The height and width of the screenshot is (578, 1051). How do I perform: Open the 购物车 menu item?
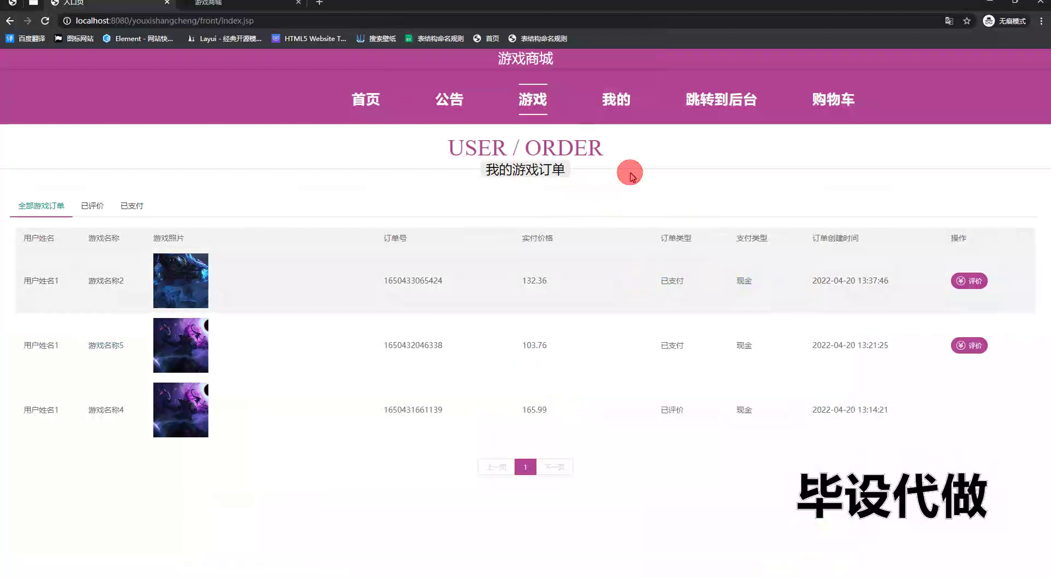click(x=833, y=100)
